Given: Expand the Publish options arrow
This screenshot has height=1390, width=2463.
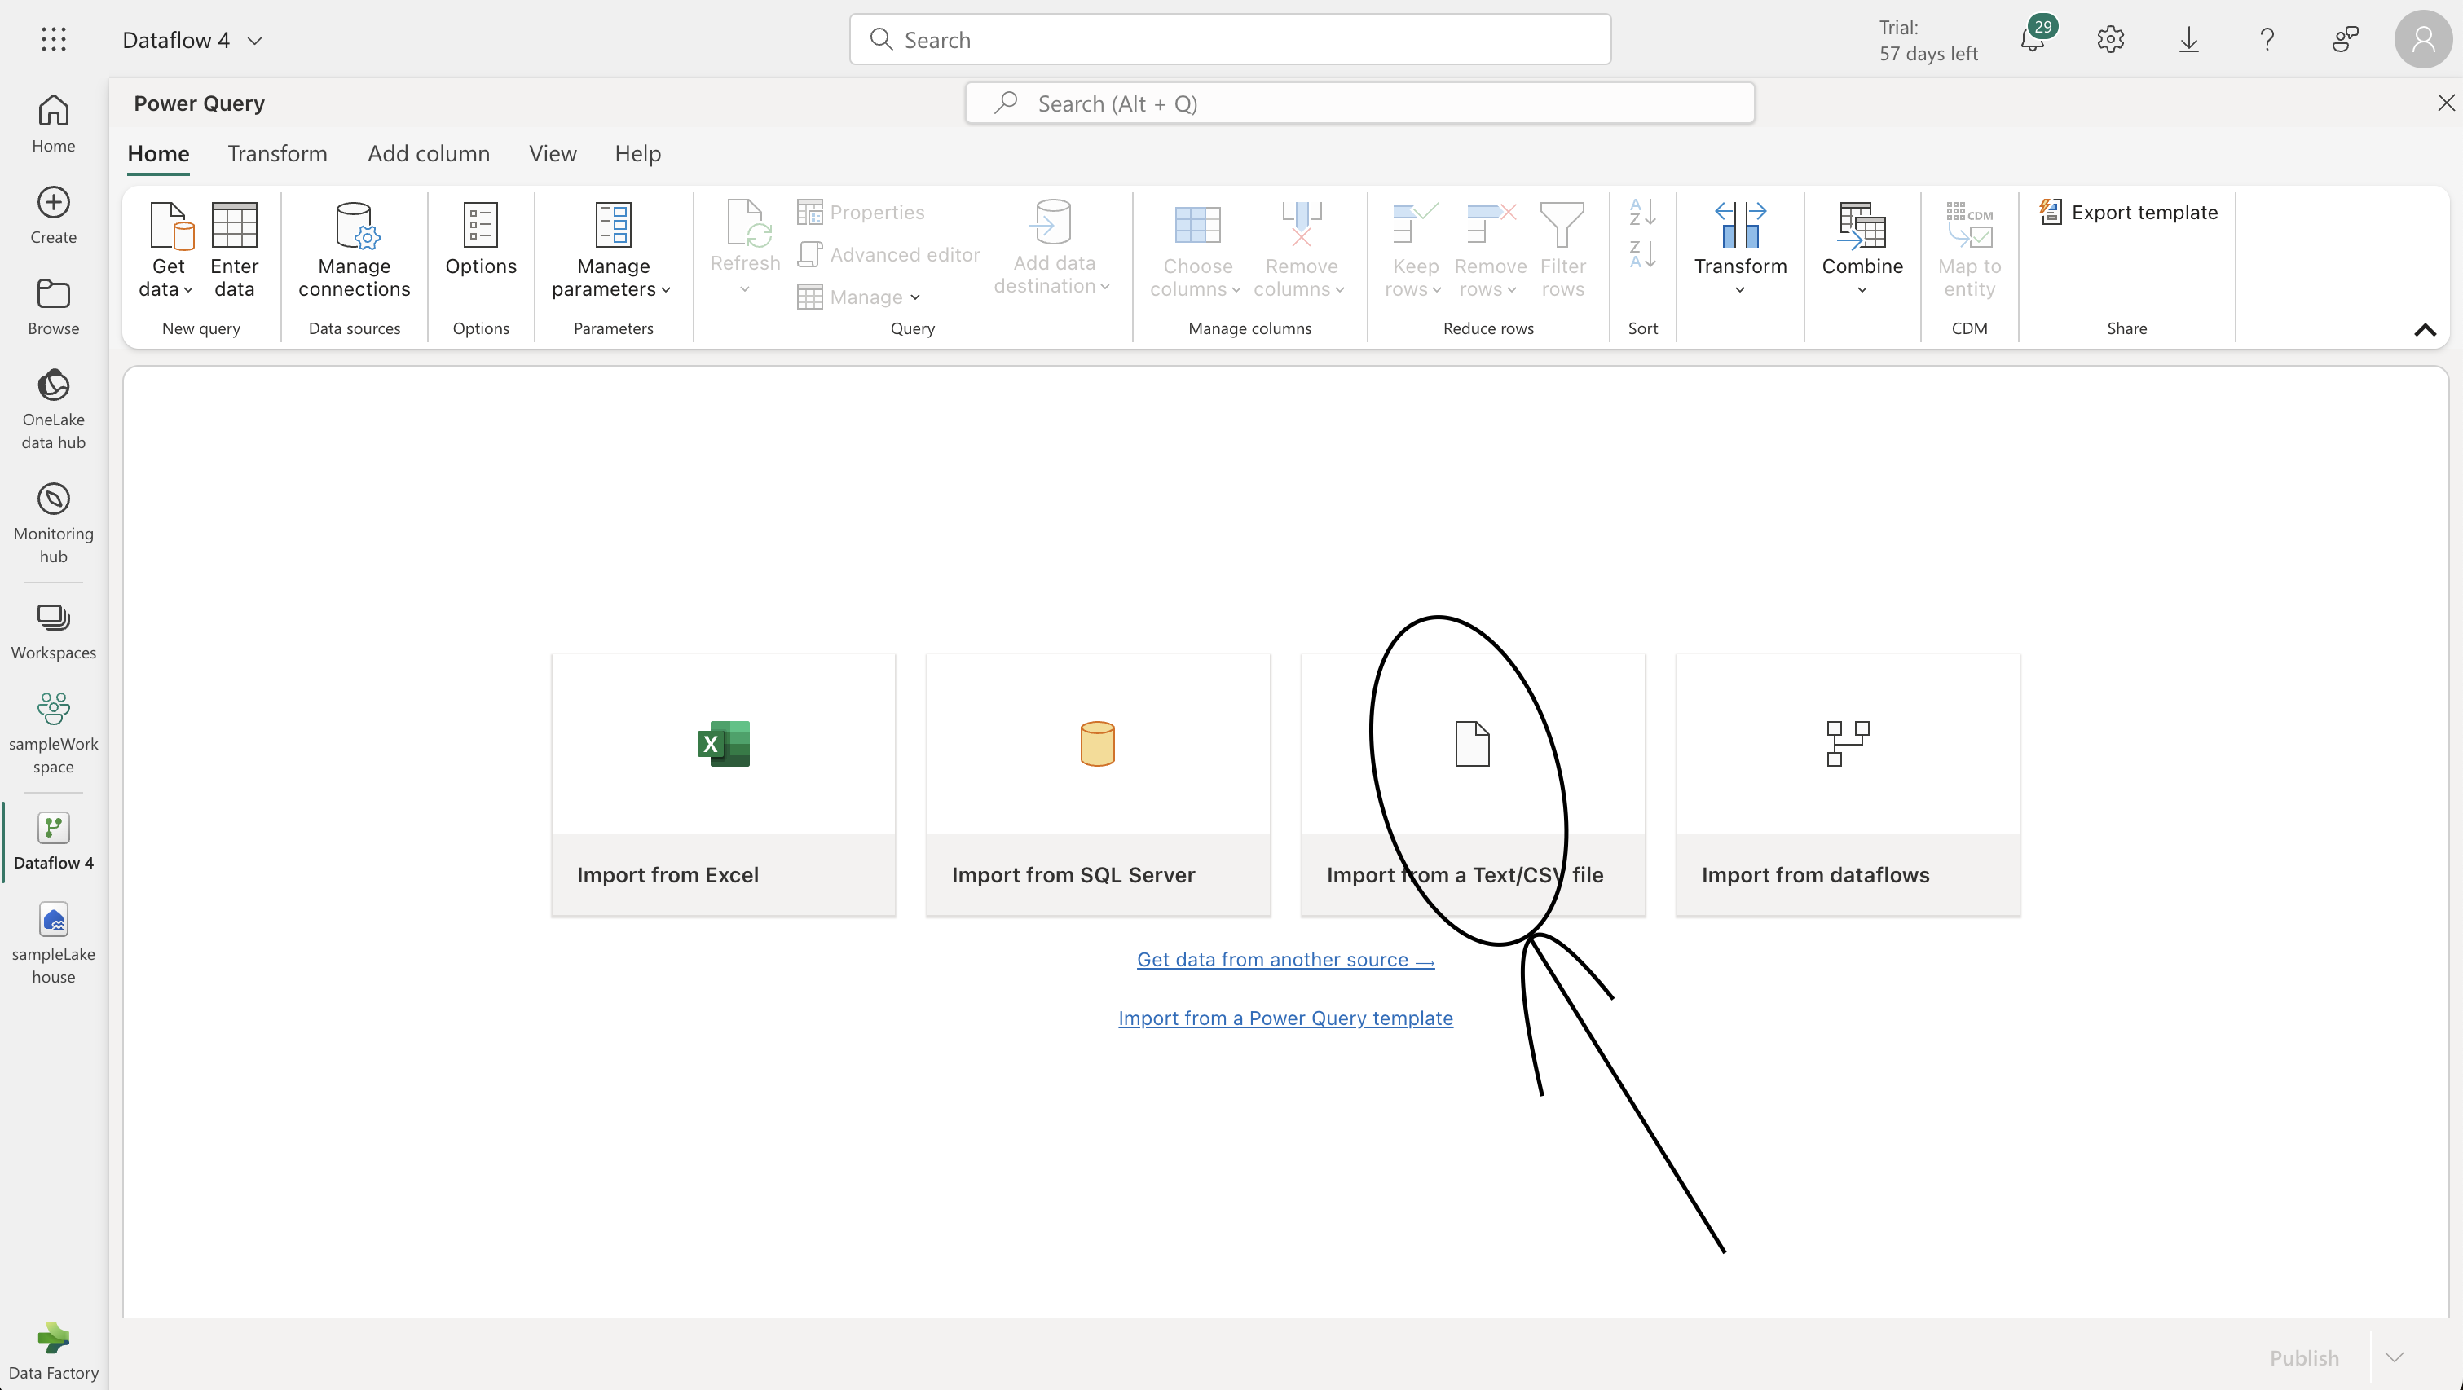Looking at the screenshot, I should point(2395,1357).
